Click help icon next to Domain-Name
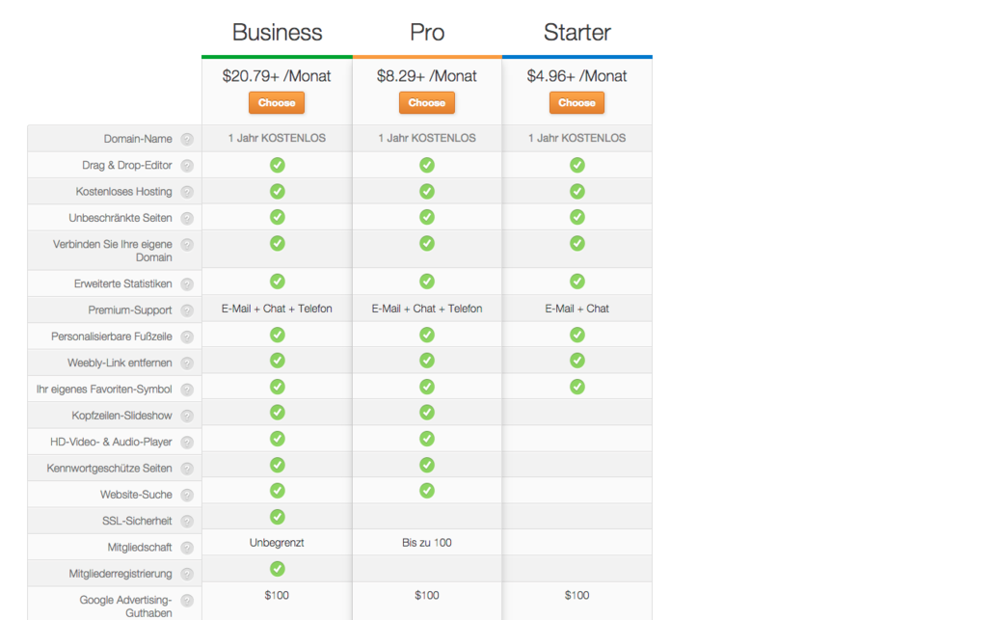The height and width of the screenshot is (620, 992). tap(187, 139)
